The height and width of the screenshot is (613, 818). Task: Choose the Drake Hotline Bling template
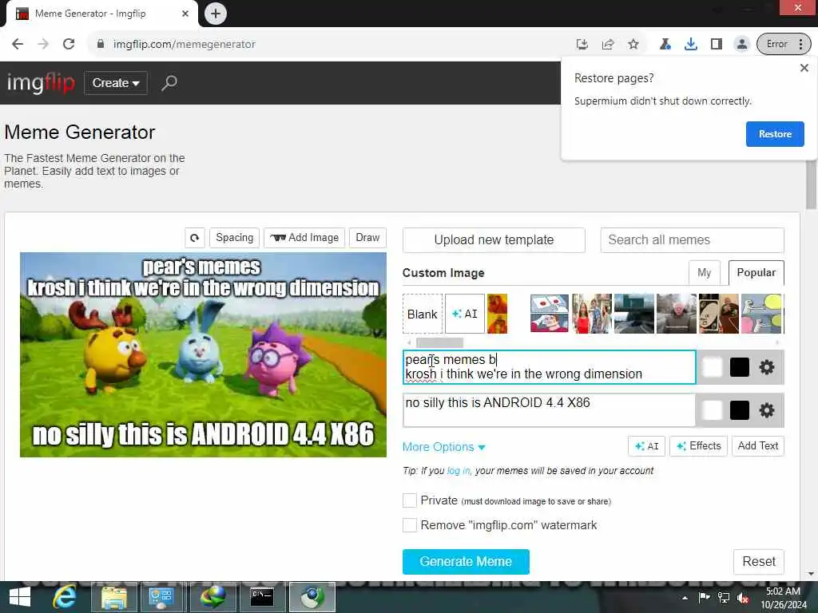point(497,314)
